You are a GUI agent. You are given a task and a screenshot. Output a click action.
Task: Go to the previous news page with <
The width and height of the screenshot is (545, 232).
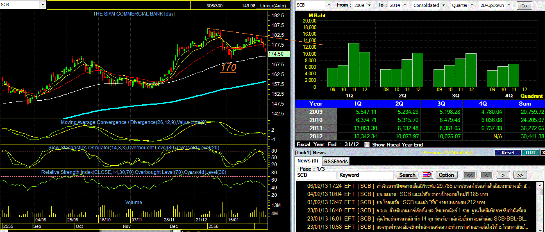pyautogui.click(x=486, y=175)
